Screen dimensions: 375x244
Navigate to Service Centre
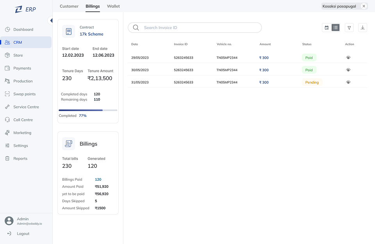(x=26, y=107)
